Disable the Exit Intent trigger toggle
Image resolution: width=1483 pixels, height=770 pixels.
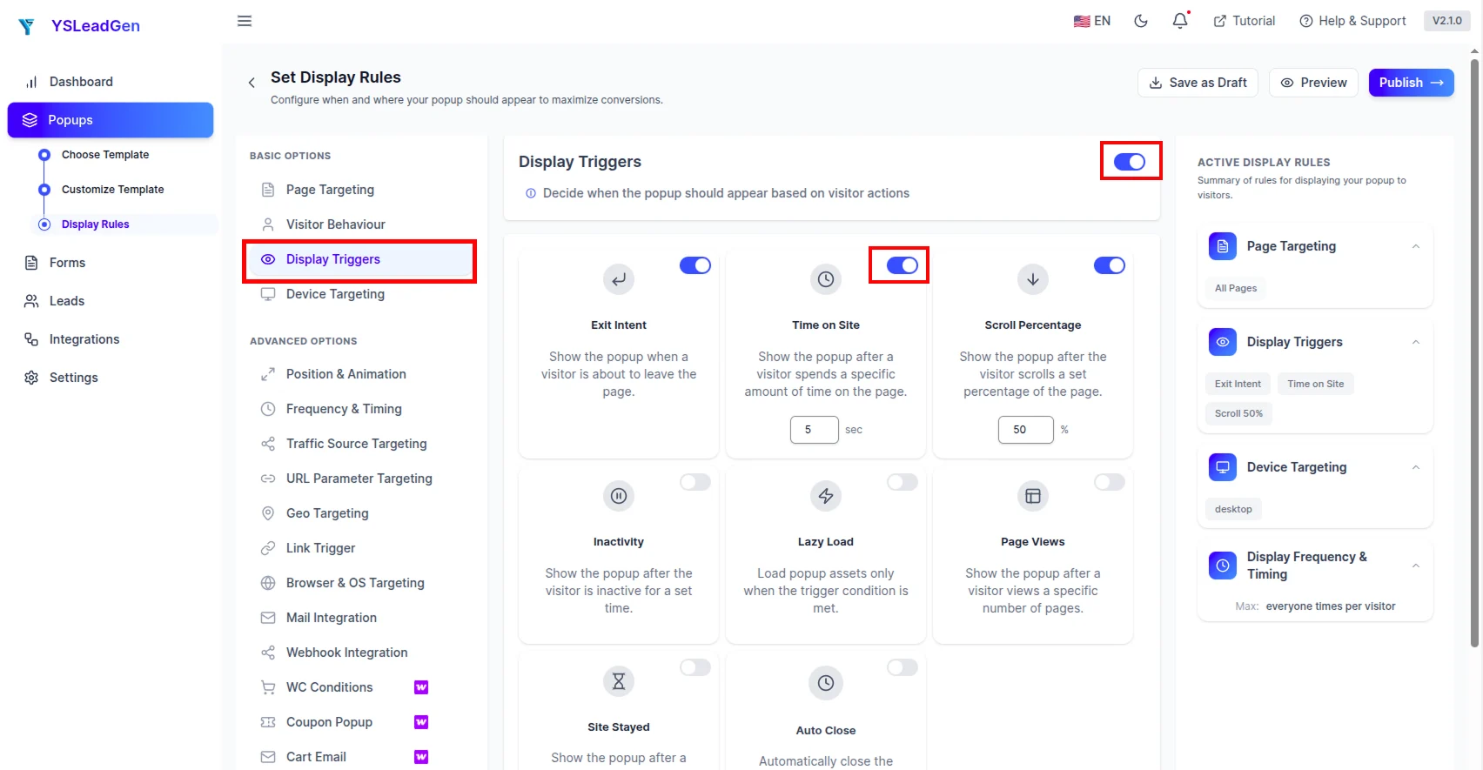(x=695, y=265)
